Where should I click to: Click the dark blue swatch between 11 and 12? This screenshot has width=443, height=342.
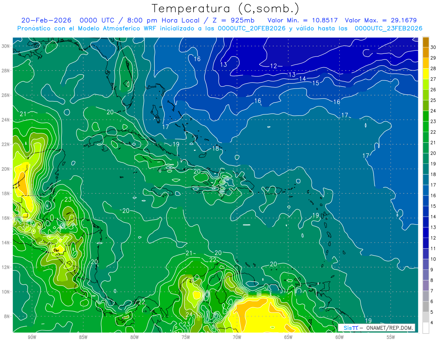tap(426, 243)
